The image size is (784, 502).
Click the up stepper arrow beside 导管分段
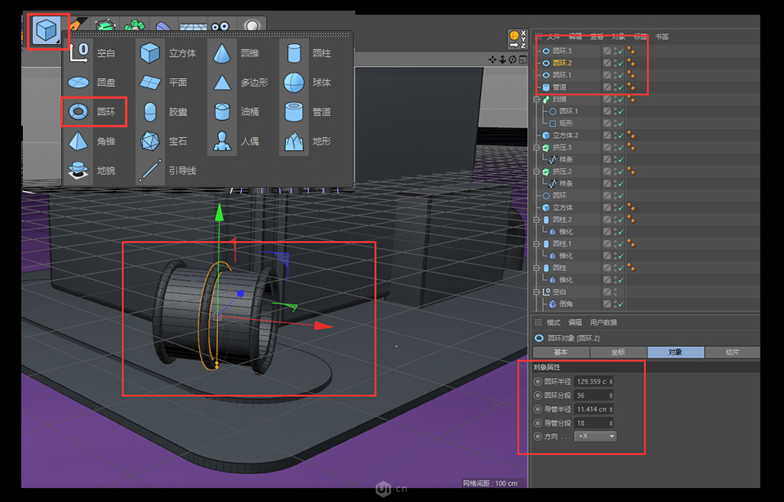(x=610, y=420)
